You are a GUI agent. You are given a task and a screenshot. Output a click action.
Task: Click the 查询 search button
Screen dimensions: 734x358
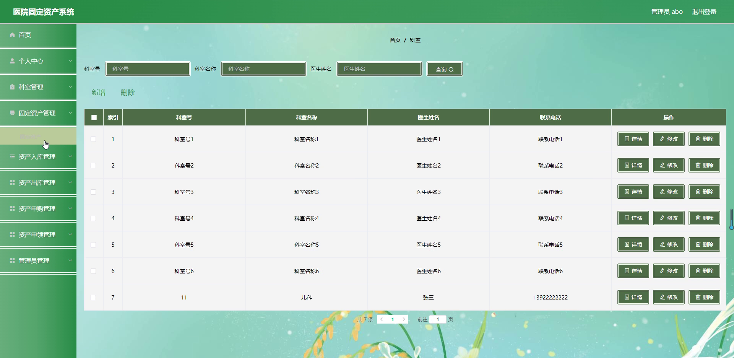pyautogui.click(x=445, y=69)
